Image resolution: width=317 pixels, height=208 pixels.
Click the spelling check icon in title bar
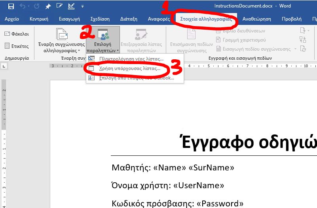71,6
